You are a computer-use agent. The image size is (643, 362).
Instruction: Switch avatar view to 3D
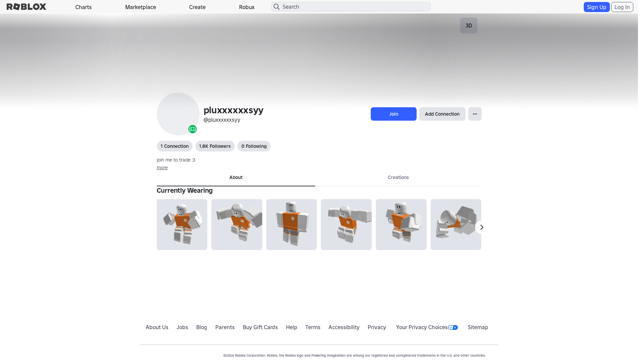coord(469,25)
